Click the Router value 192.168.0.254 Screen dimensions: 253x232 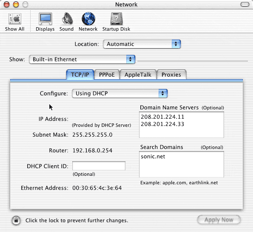point(92,151)
